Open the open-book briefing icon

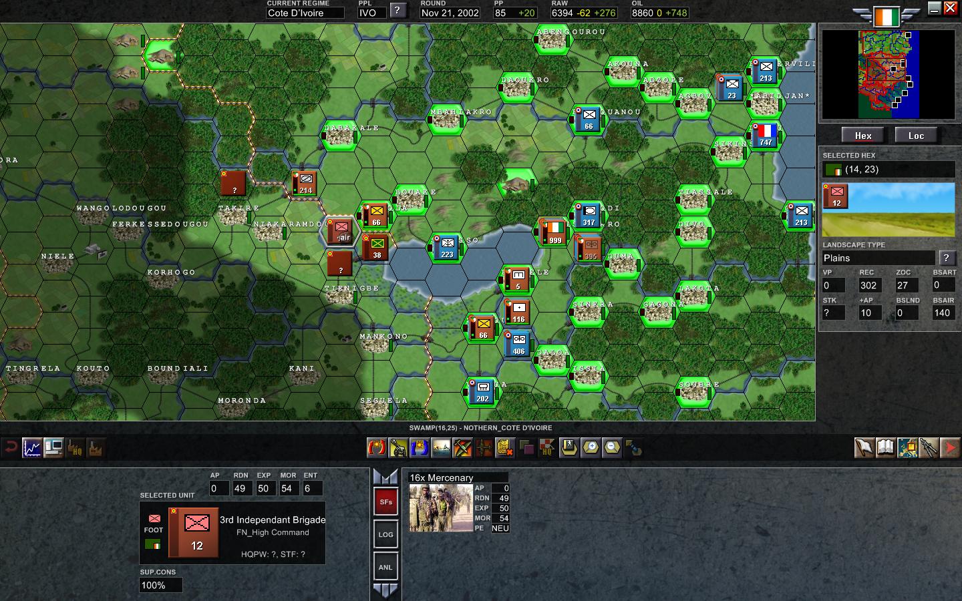click(x=886, y=447)
